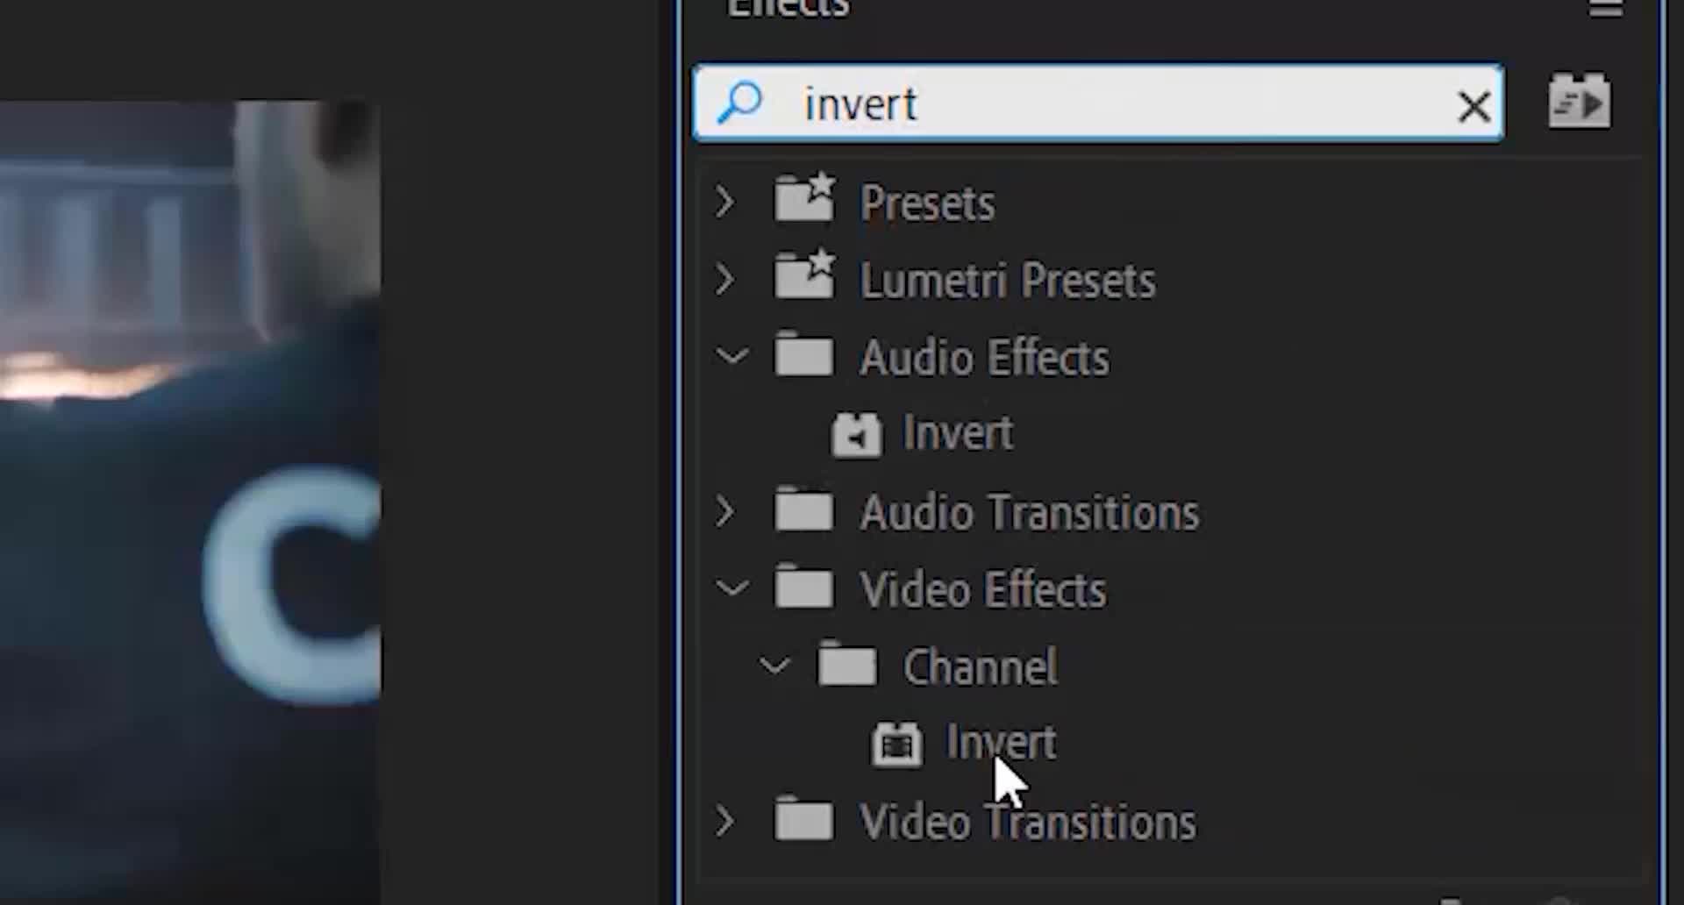The height and width of the screenshot is (905, 1684).
Task: Click the search magnifier icon
Action: [739, 103]
